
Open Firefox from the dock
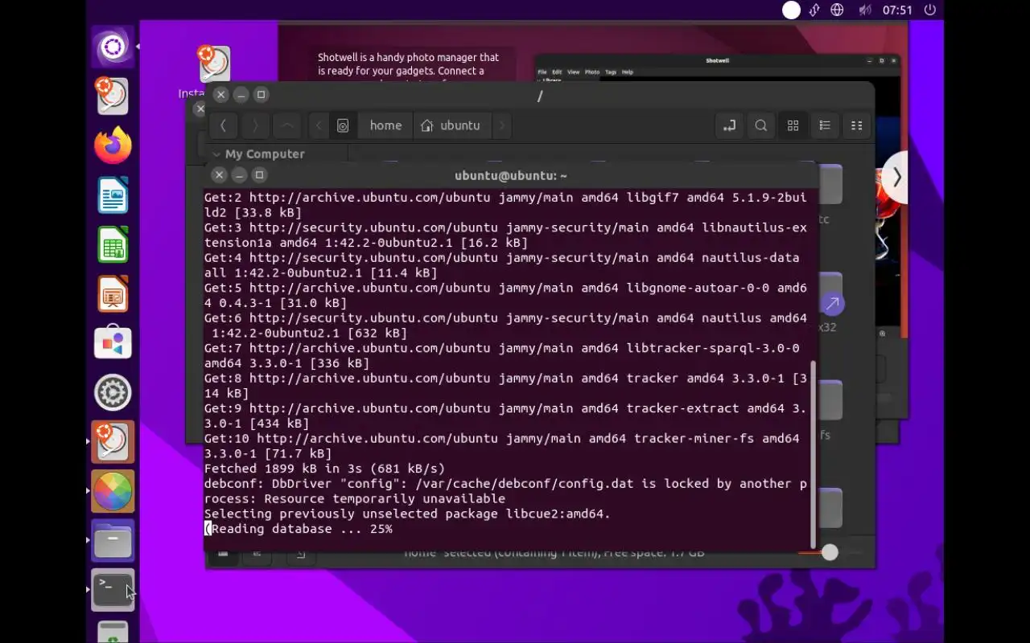click(113, 145)
